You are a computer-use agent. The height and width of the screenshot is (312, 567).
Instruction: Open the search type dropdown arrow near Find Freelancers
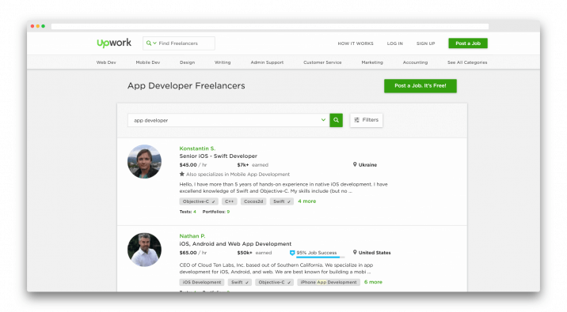[x=154, y=43]
